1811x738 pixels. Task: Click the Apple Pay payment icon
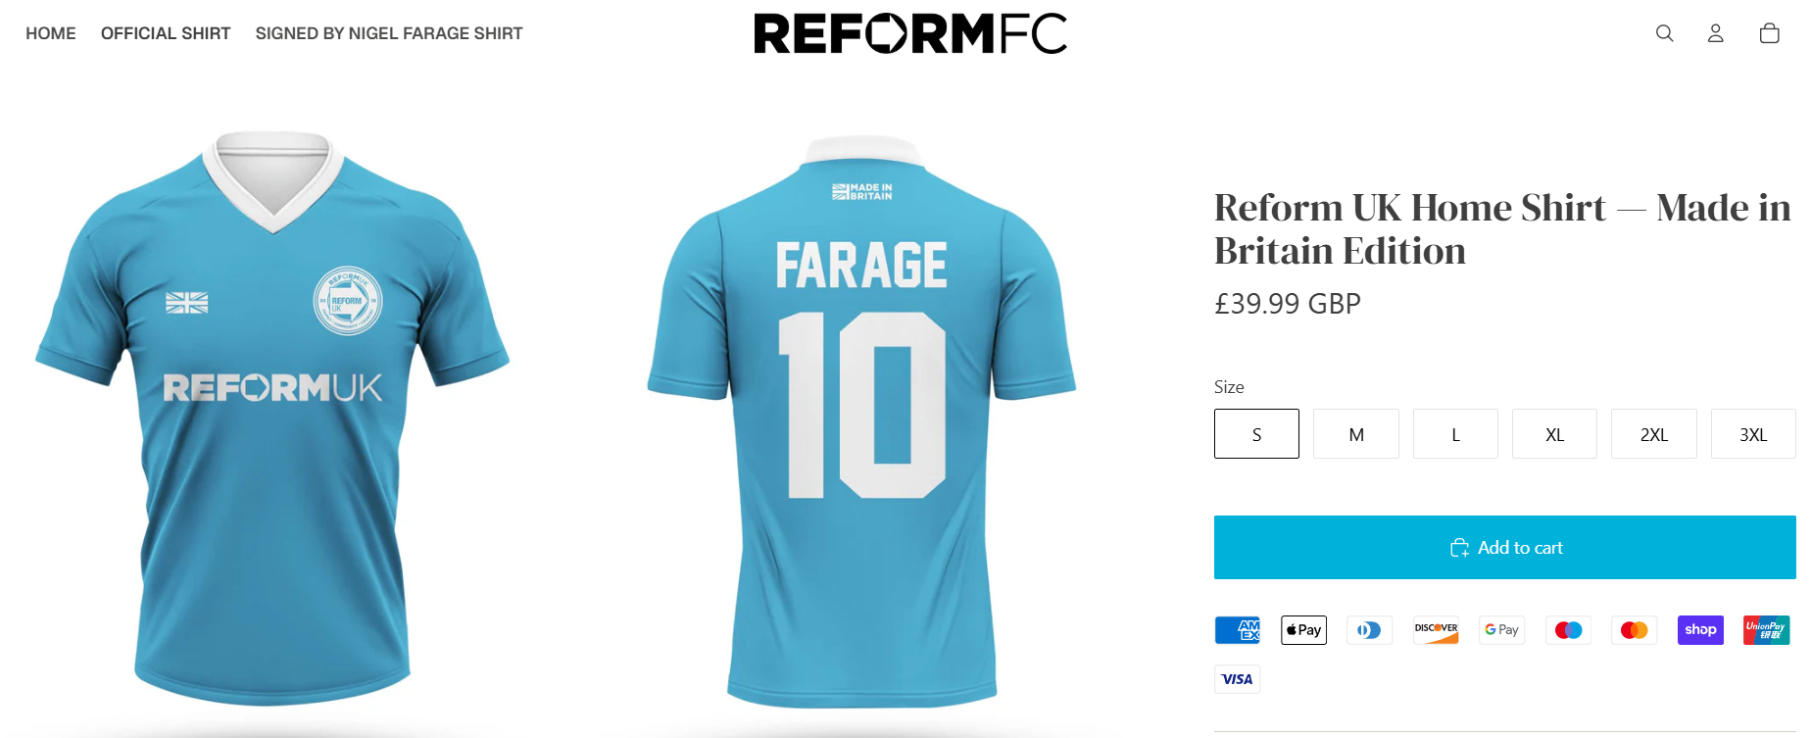tap(1303, 630)
